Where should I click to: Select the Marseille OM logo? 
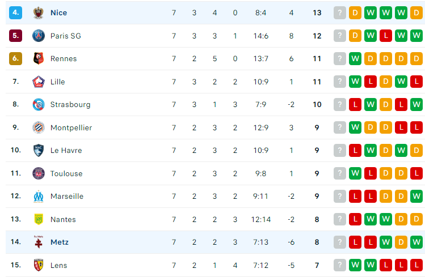39,197
